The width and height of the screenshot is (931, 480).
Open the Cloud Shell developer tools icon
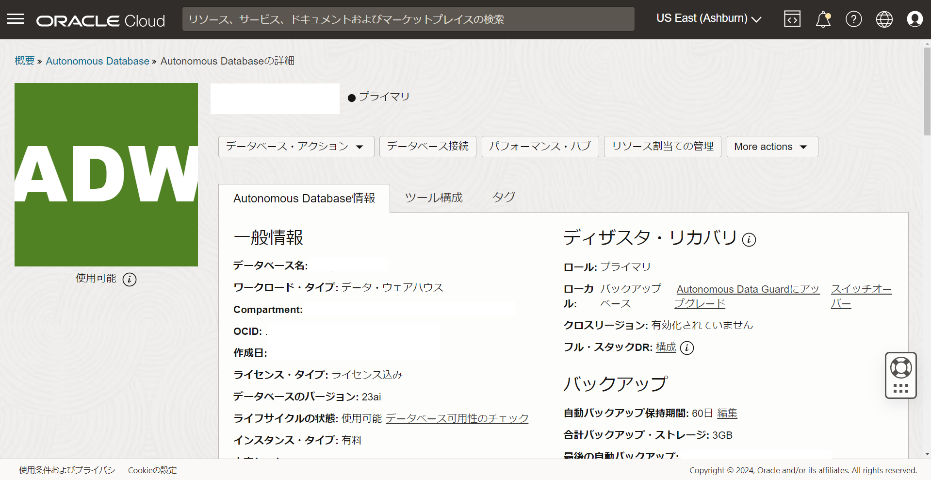[792, 19]
